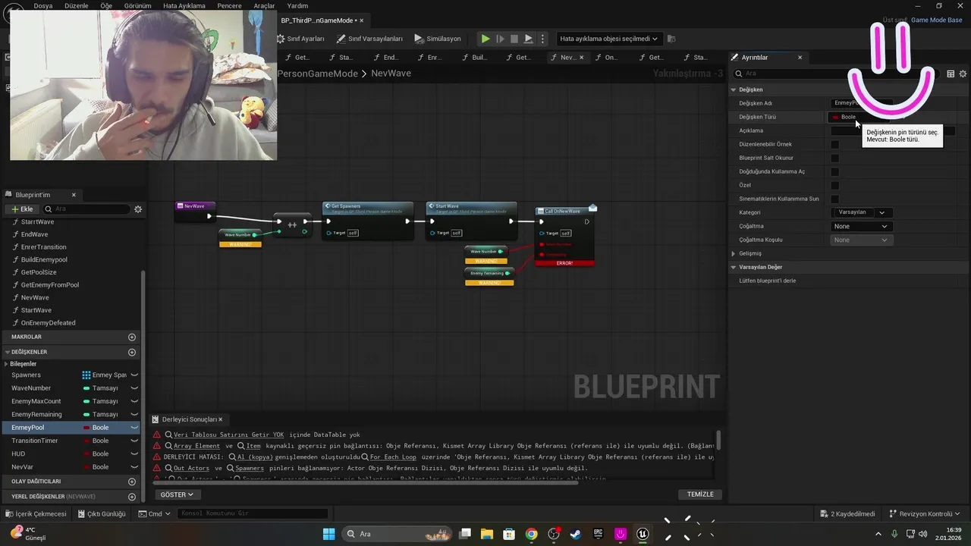Click the Ekle add button in Blueprint'im
This screenshot has width=971, height=546.
20,209
